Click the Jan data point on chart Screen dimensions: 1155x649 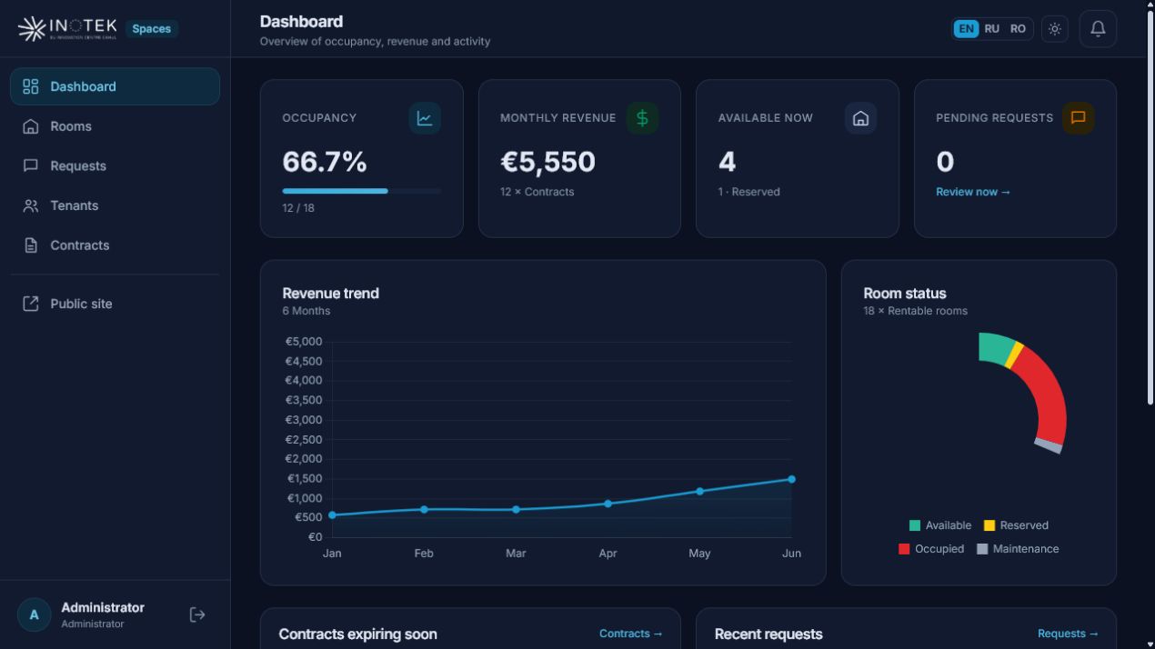(332, 515)
